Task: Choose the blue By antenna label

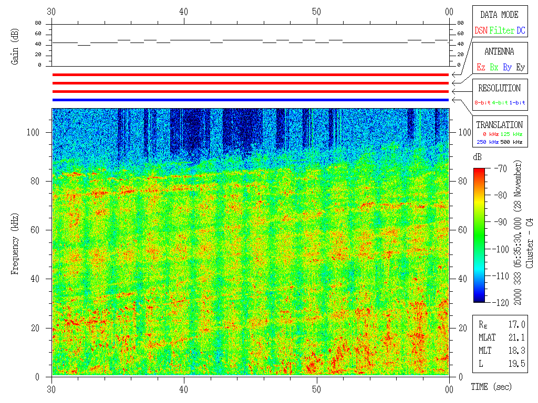Action: [507, 68]
